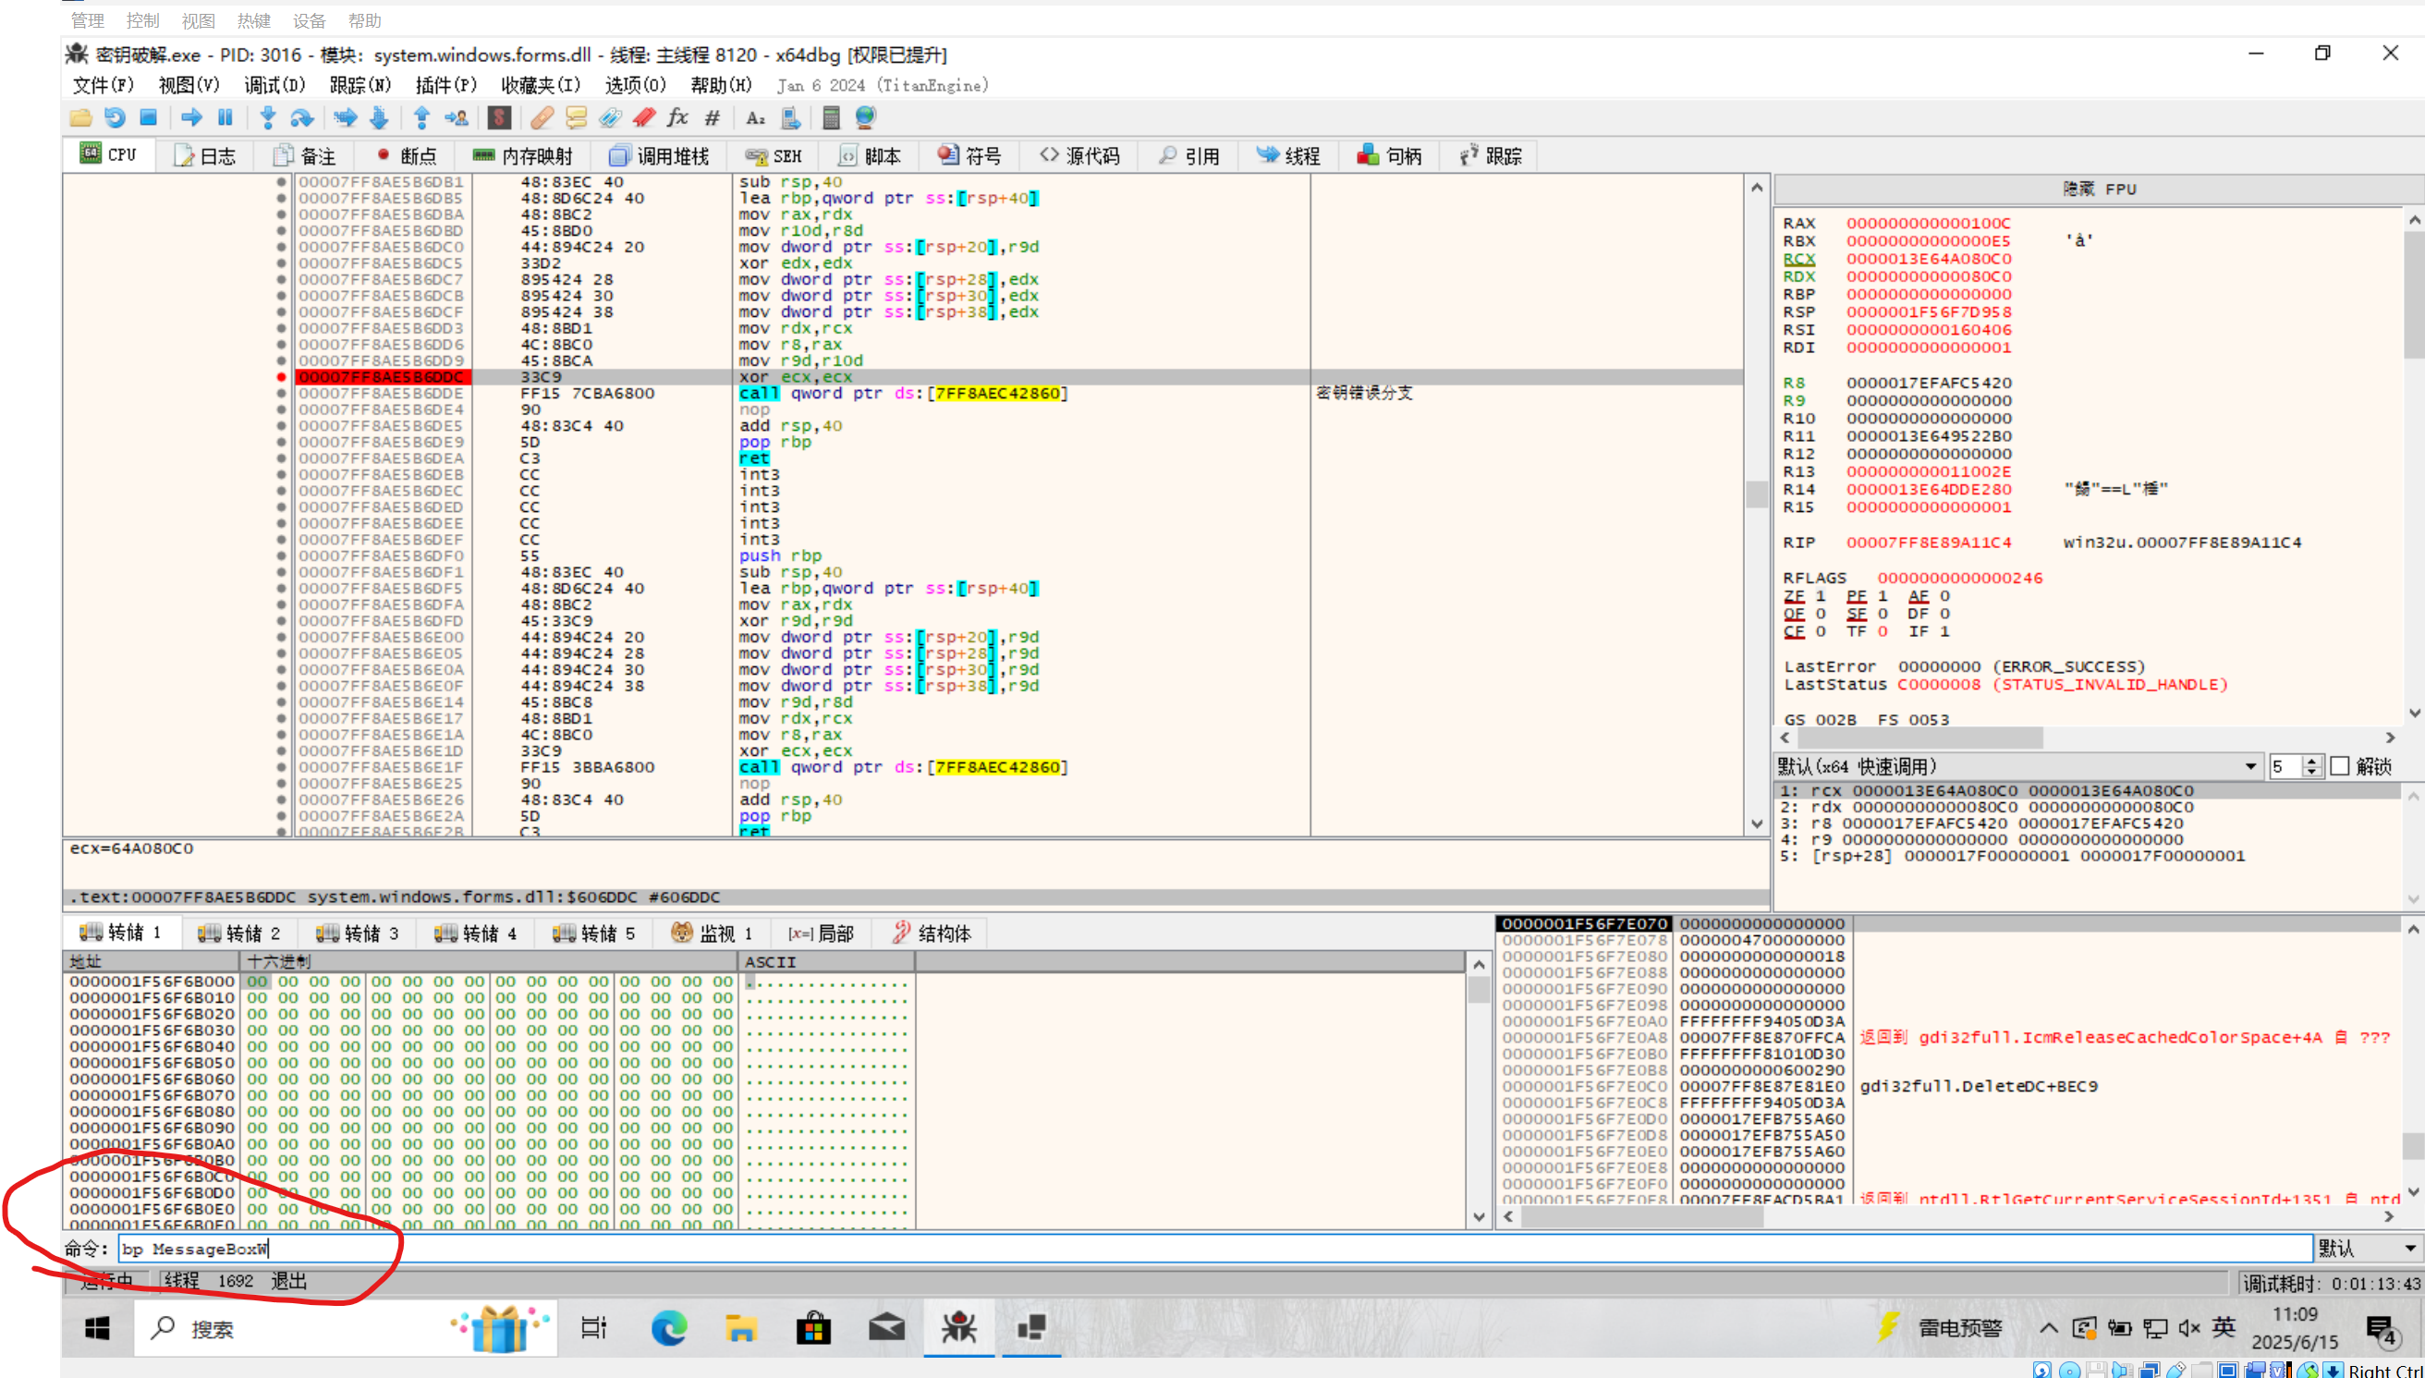
Task: Open the Calculator toolbar icon
Action: coord(831,117)
